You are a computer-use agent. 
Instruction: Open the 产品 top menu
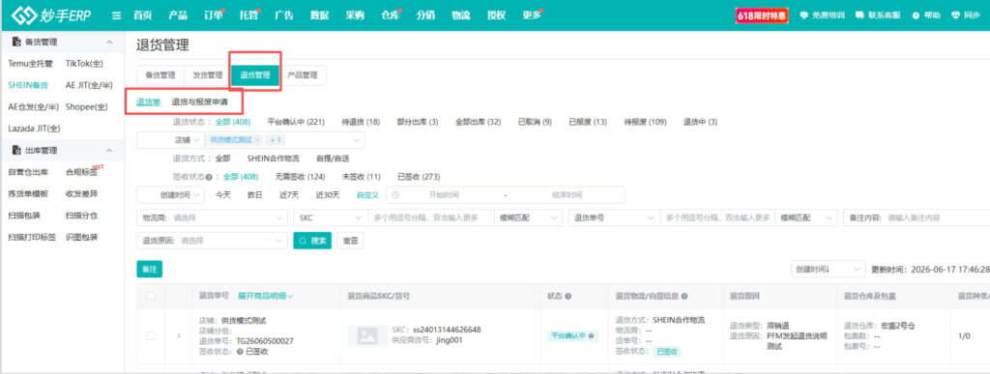pyautogui.click(x=178, y=15)
